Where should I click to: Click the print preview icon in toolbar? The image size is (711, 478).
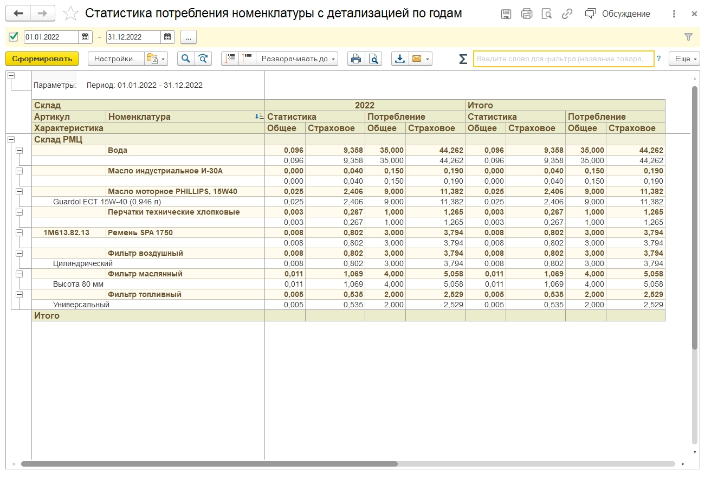click(373, 59)
